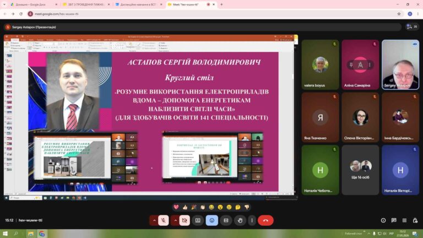The height and width of the screenshot is (238, 423).
Task: Pin Аліна Самаріна's tile using pin icon
Action: click(351, 65)
